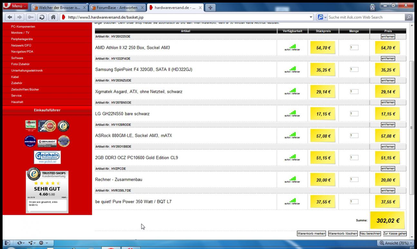This screenshot has width=417, height=249.
Task: Click availability icon for Xigmatek Asgard
Action: [292, 92]
